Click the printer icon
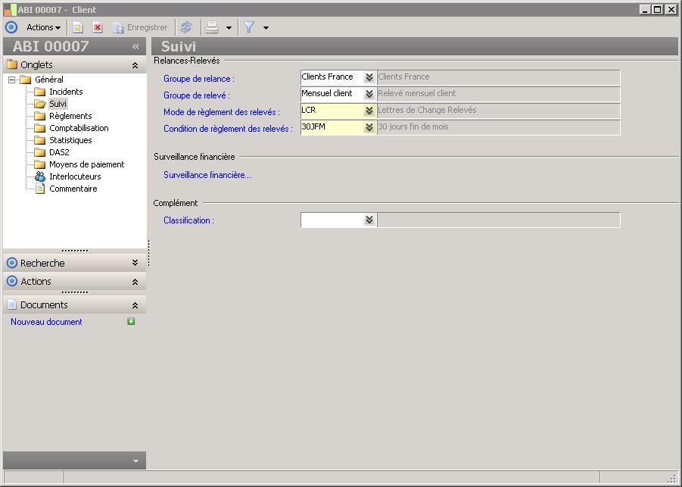The height and width of the screenshot is (487, 682). (213, 27)
